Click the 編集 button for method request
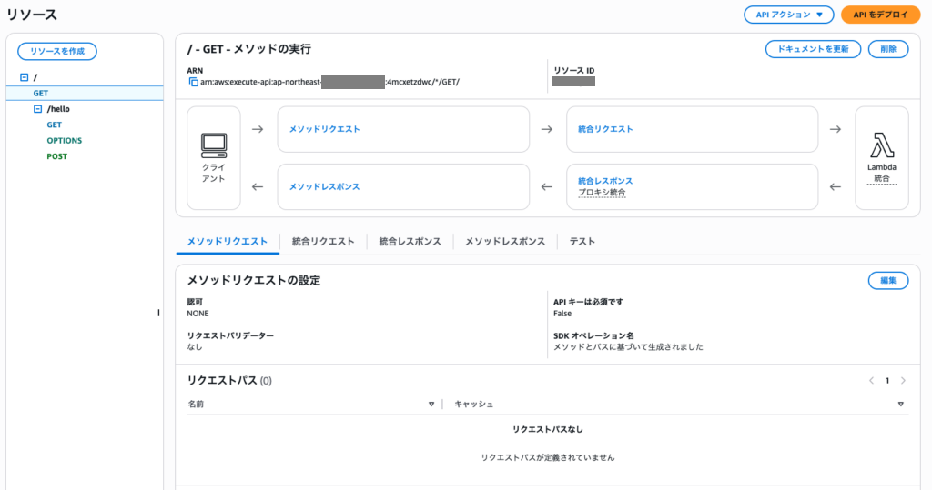 (887, 281)
